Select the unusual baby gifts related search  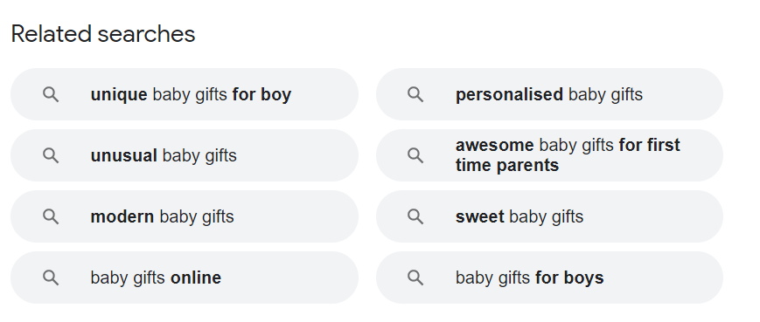click(x=185, y=155)
